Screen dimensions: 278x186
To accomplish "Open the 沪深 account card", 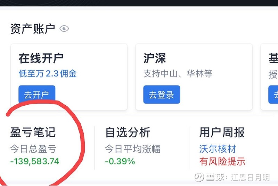I will point(194,77).
